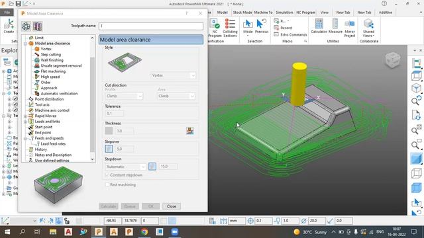Click the Windows Start button
Image resolution: width=424 pixels, height=238 pixels.
7,232
